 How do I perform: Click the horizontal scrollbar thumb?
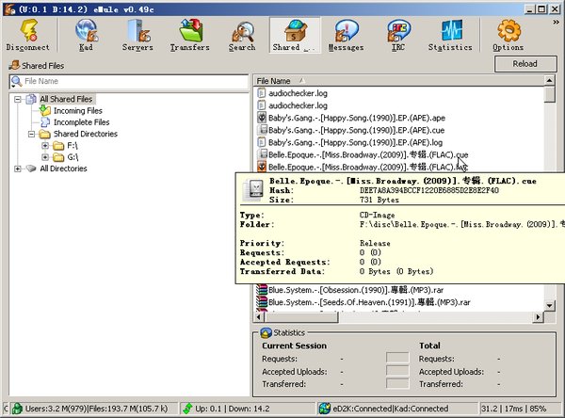point(301,317)
